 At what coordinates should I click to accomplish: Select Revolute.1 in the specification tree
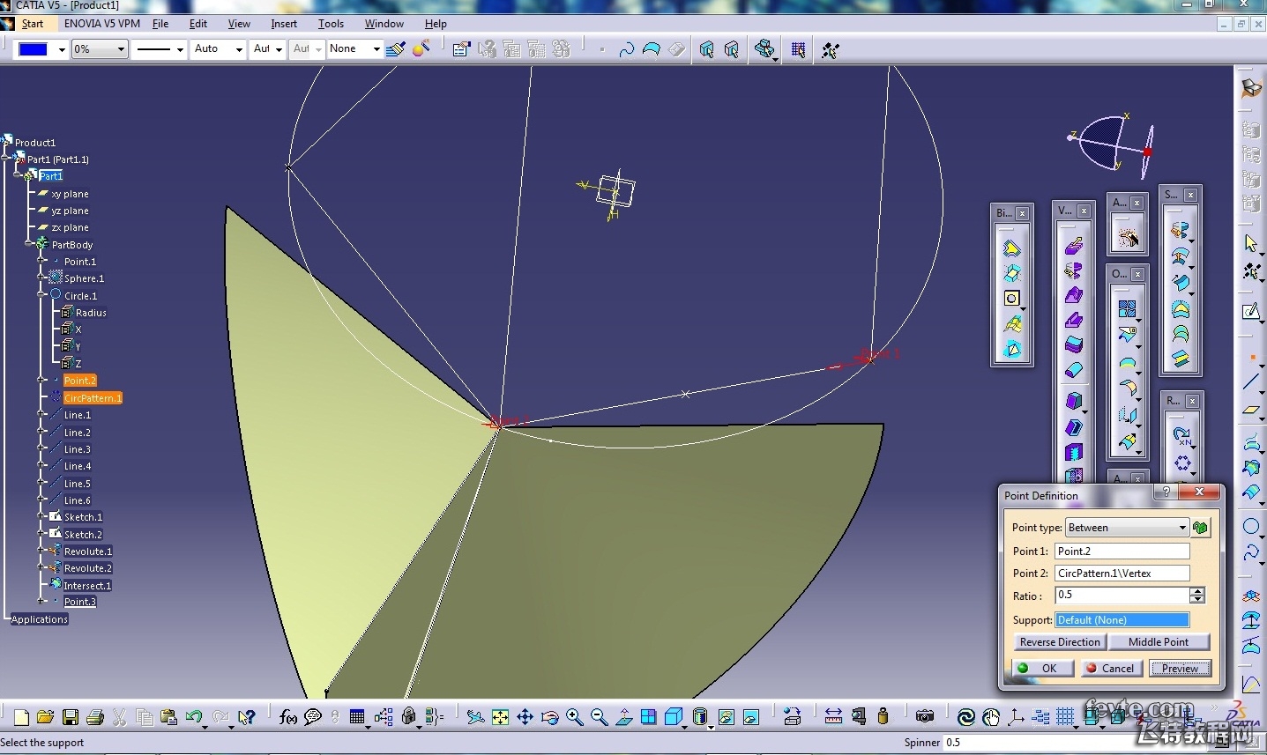point(87,551)
